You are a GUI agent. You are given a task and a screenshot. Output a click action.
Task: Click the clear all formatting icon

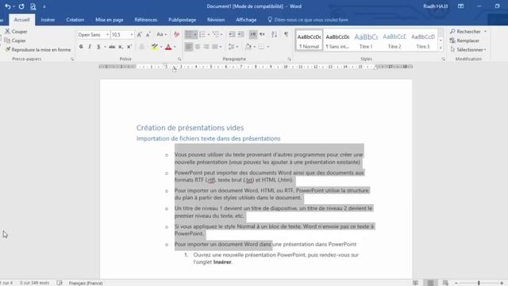point(176,34)
